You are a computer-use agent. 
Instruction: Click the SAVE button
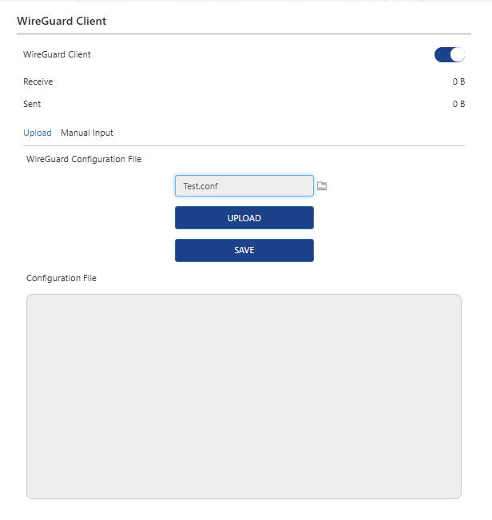pyautogui.click(x=244, y=250)
